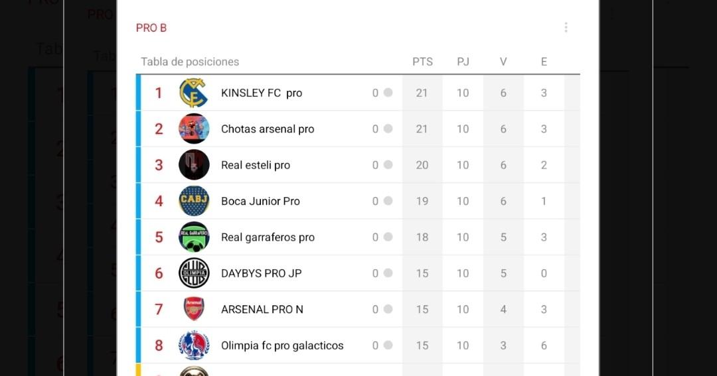Click the KINSLEY FC pro team crest
717x376 pixels.
[x=194, y=93]
